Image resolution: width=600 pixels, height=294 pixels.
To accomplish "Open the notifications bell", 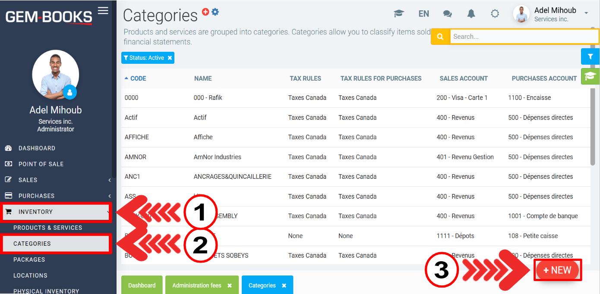I will point(471,14).
